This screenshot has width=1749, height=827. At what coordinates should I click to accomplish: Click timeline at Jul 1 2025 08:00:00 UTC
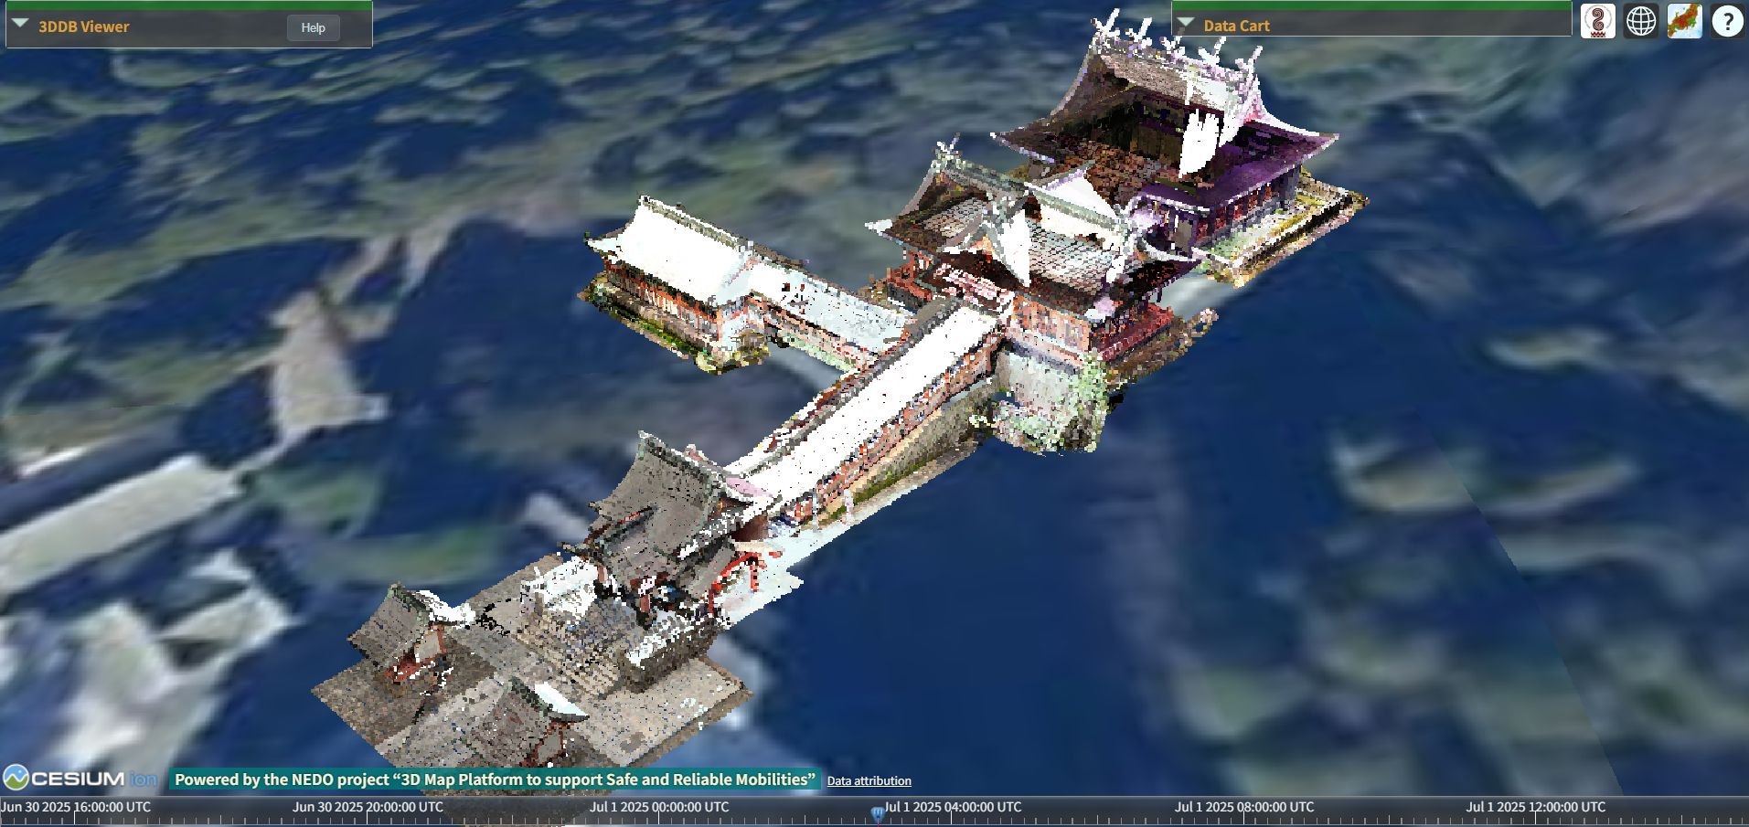coord(1243,809)
